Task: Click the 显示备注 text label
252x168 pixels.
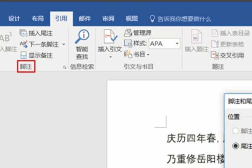Action: click(40, 55)
